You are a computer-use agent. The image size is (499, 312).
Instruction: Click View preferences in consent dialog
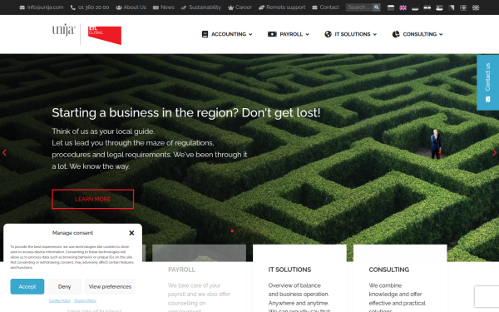110,286
